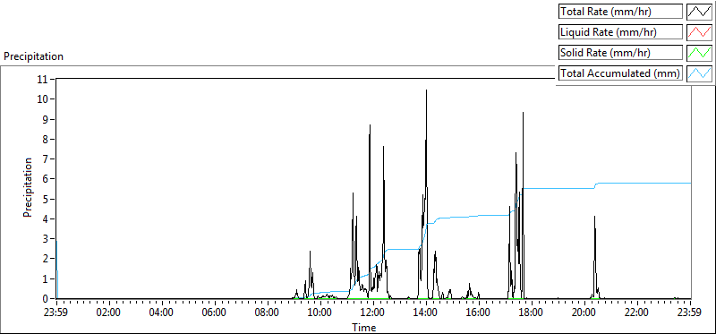Click the 20:00 x-axis tick label
This screenshot has height=334, width=716.
584,313
